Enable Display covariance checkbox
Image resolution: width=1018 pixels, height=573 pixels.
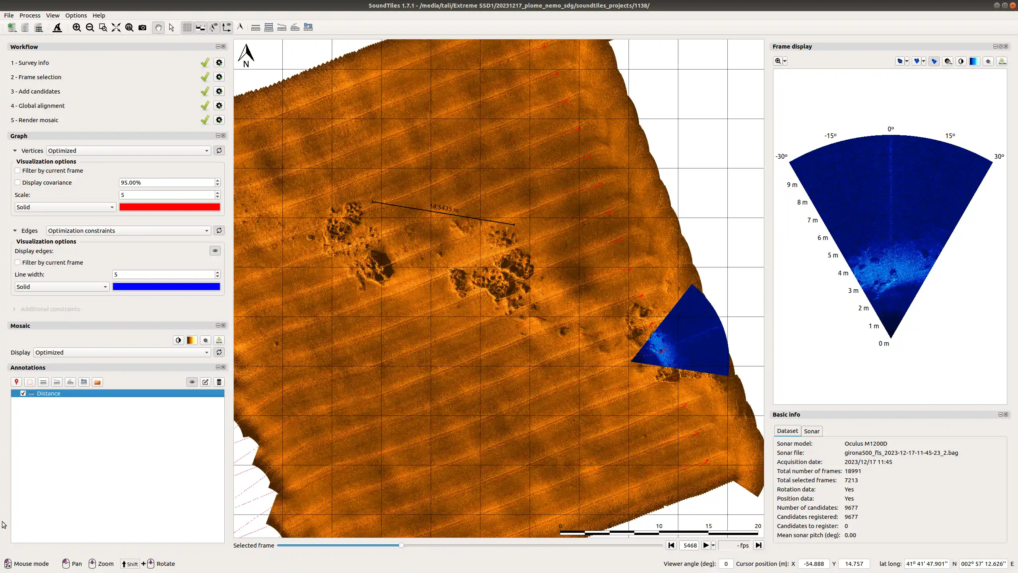coord(17,183)
